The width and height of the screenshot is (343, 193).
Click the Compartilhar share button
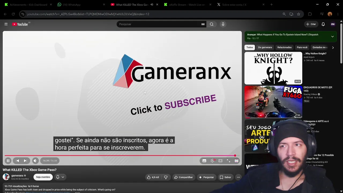(183, 177)
